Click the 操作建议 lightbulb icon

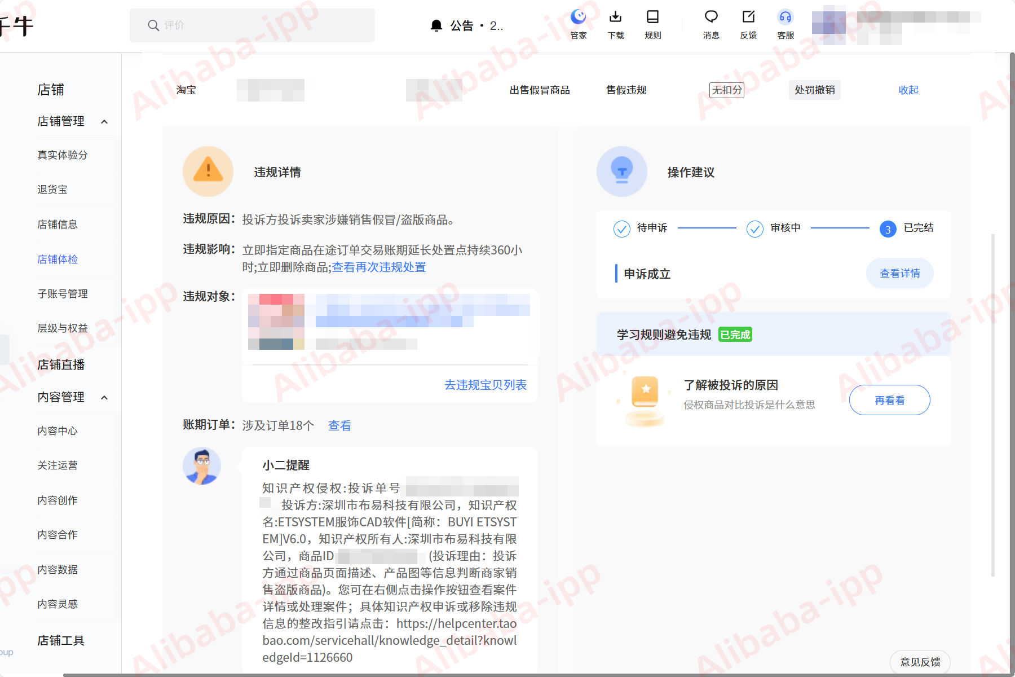coord(622,172)
